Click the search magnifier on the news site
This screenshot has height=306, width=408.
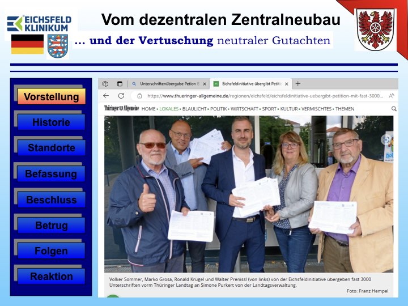pos(394,109)
